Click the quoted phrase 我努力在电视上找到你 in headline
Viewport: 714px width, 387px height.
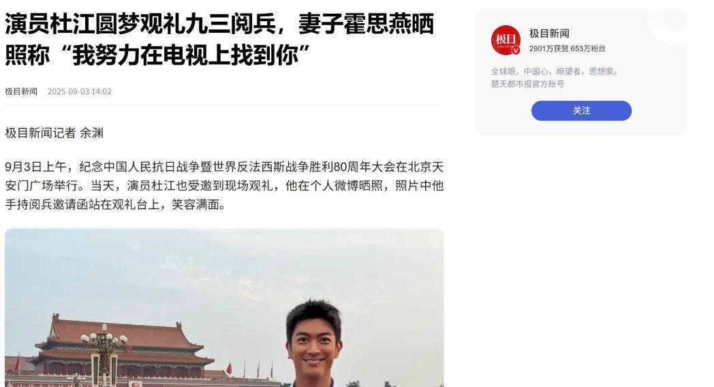pyautogui.click(x=191, y=56)
